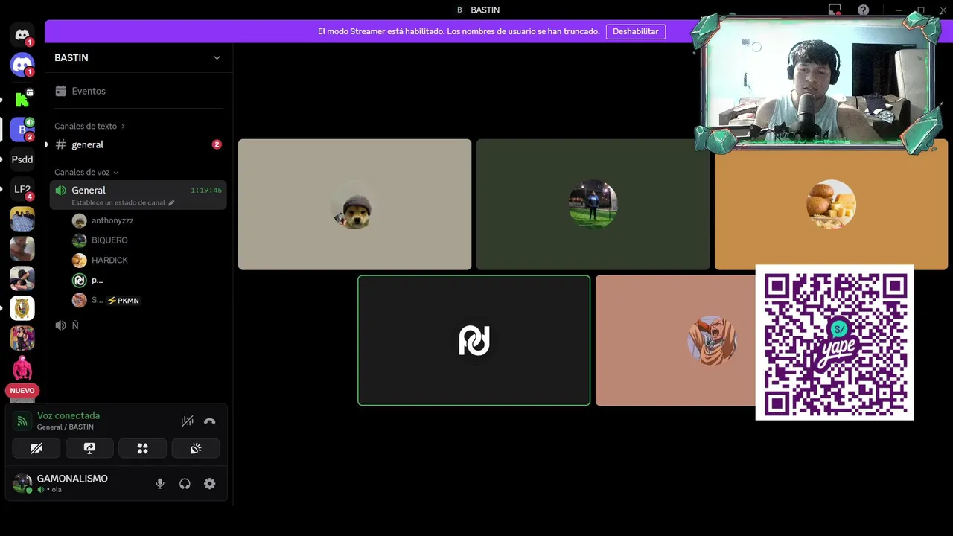
Task: Toggle noise suppression icon
Action: 187,421
